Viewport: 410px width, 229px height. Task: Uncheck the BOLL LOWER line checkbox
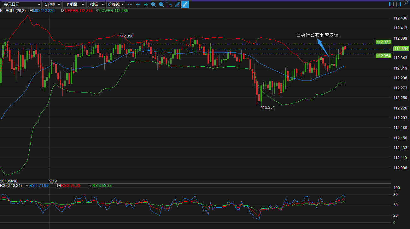click(x=97, y=11)
